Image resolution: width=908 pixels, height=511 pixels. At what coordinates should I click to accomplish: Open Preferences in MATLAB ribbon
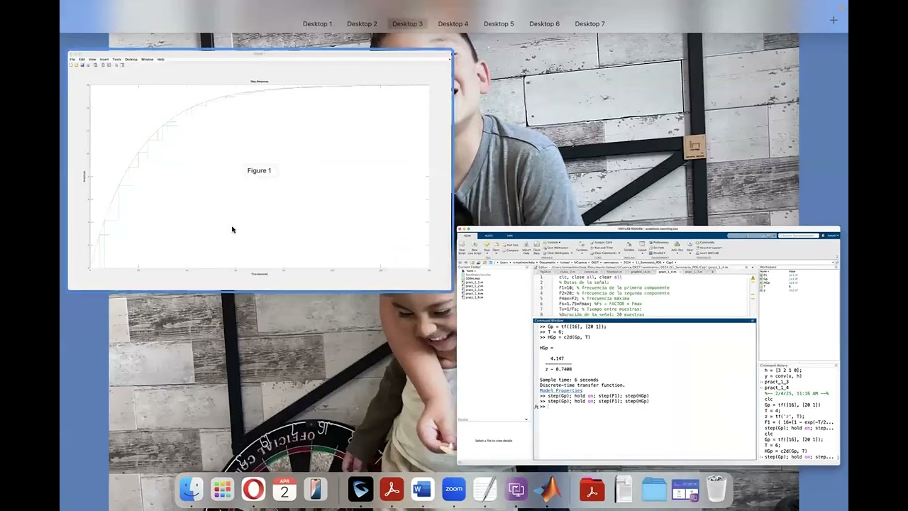[x=659, y=243]
